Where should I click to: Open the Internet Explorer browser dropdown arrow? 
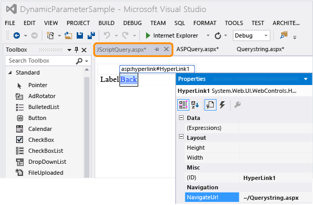coord(208,35)
